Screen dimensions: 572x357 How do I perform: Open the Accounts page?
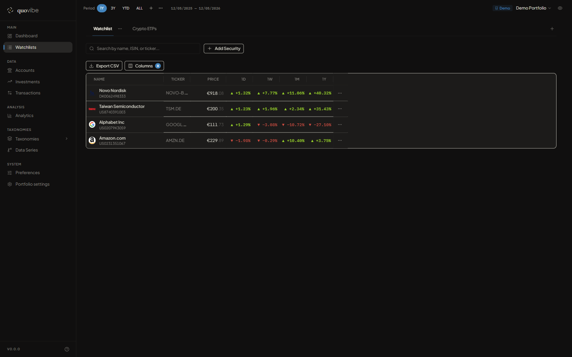38,70
